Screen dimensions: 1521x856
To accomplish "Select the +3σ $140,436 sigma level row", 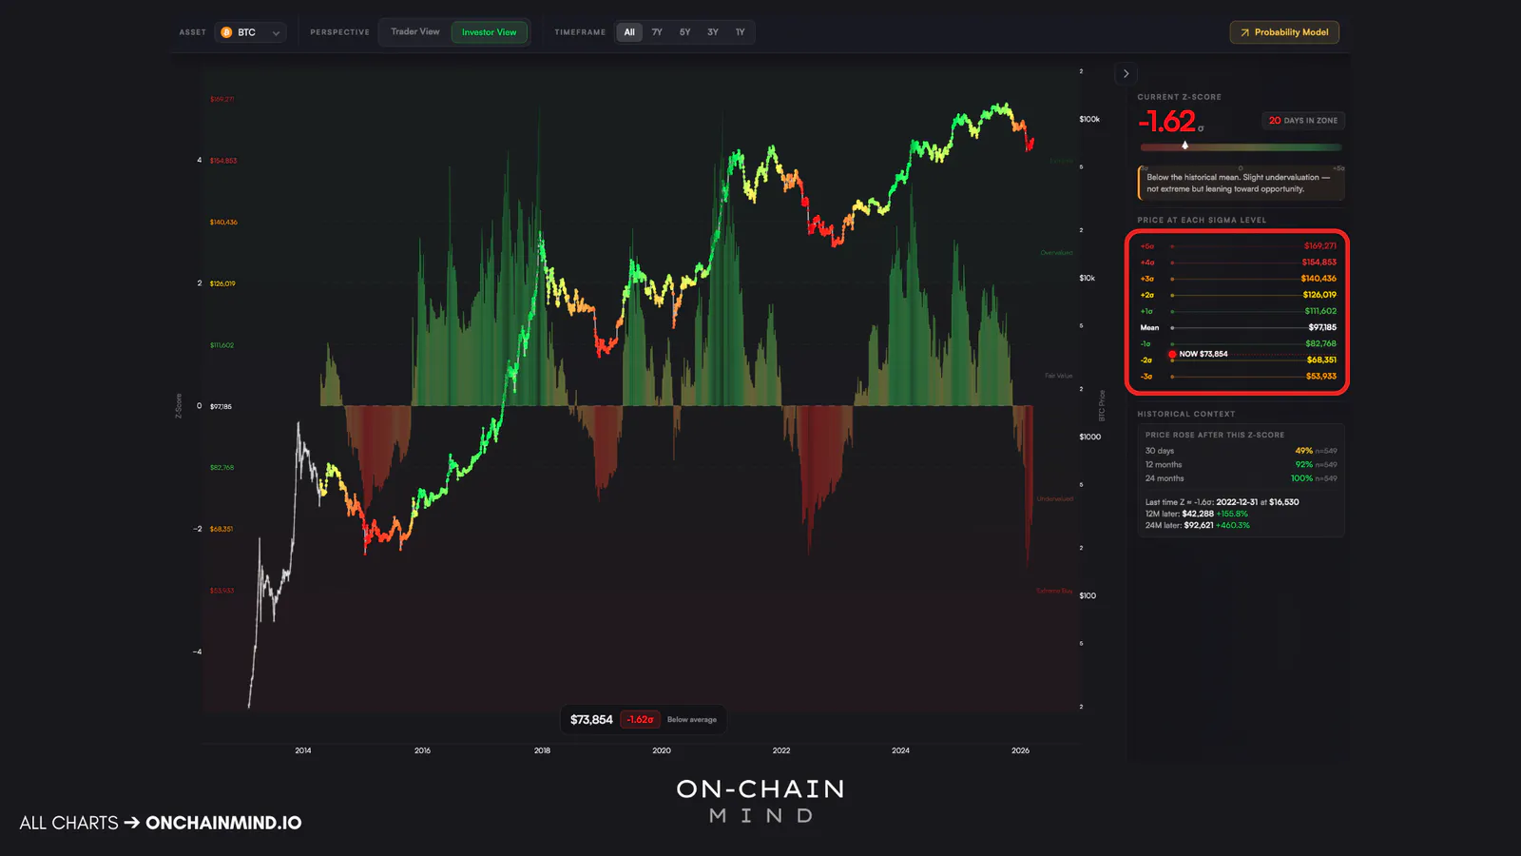I will pos(1238,279).
